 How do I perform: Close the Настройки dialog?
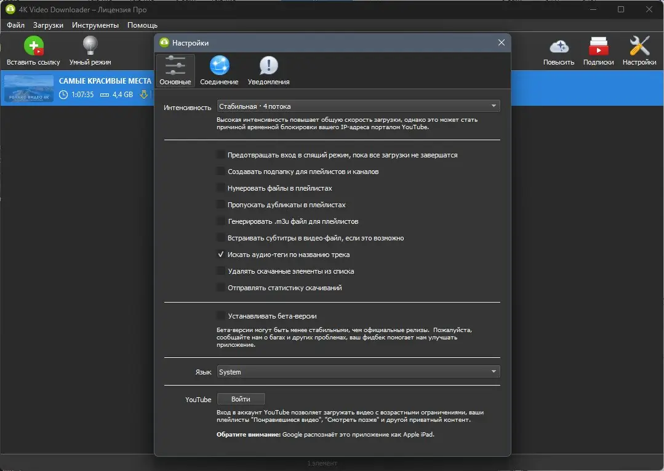coord(502,43)
